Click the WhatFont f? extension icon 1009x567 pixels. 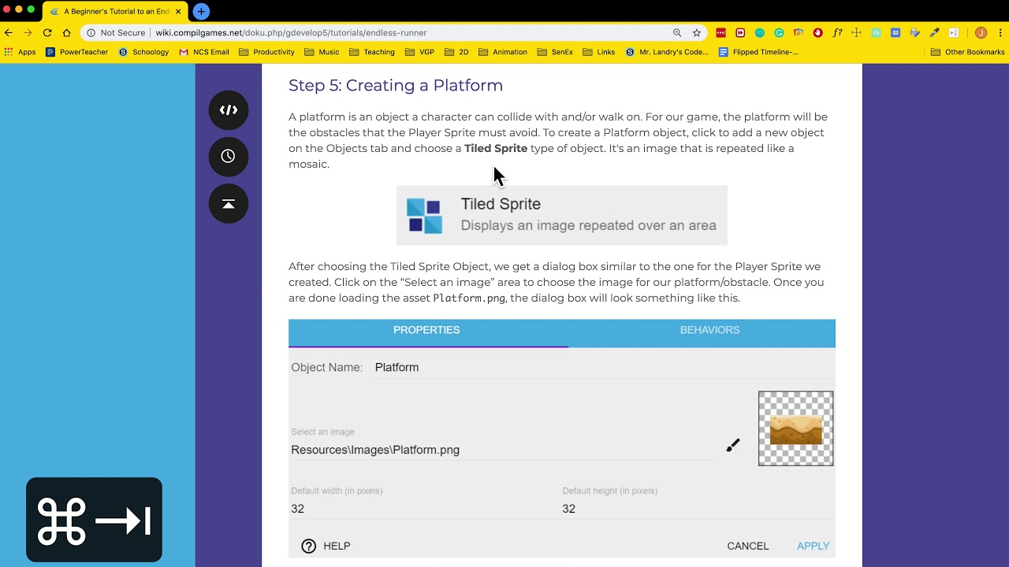pyautogui.click(x=837, y=32)
